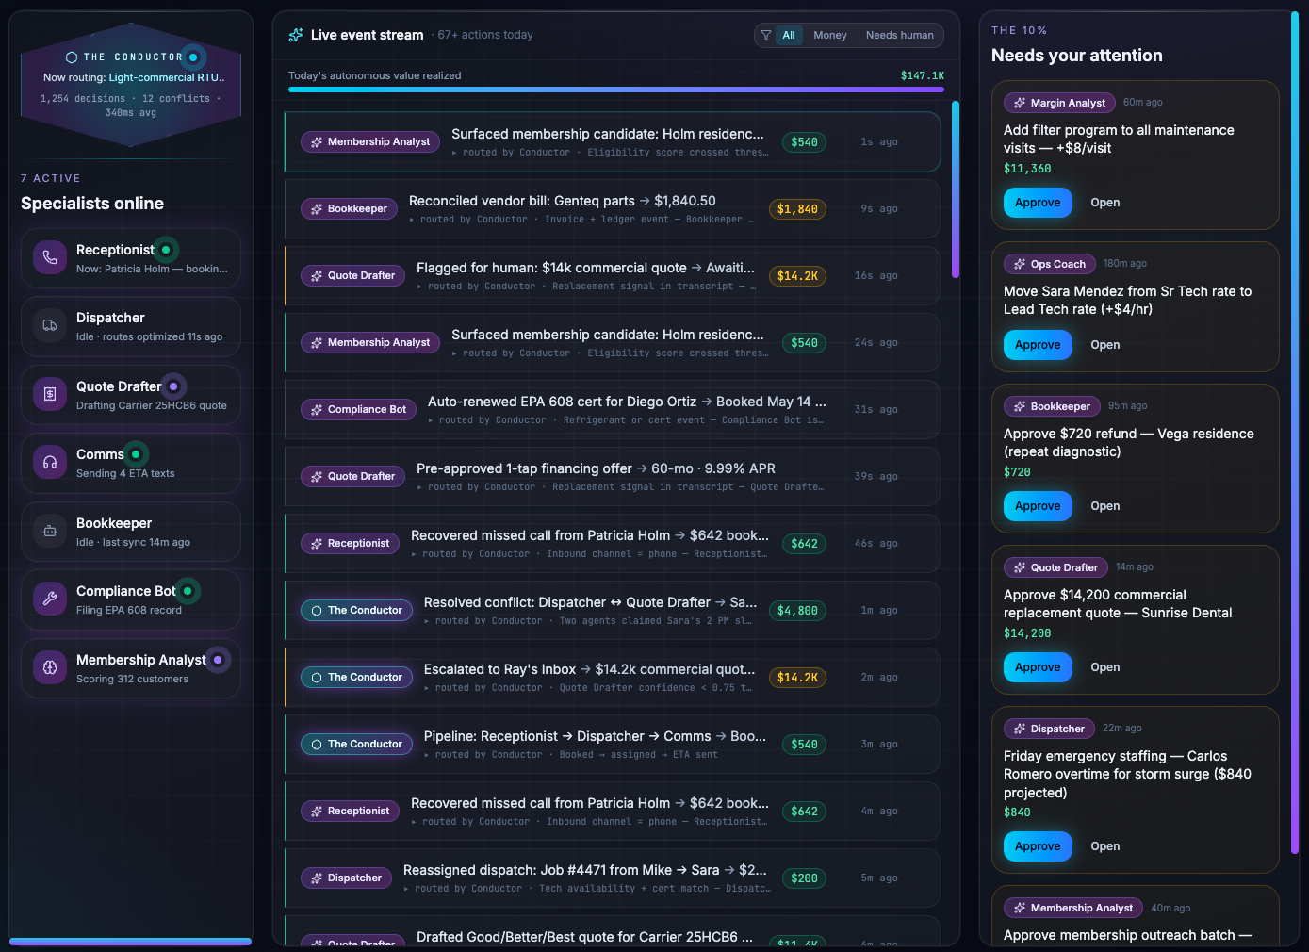Click the Quote Drafter tag on Sunrise Dental card

pos(1055,567)
